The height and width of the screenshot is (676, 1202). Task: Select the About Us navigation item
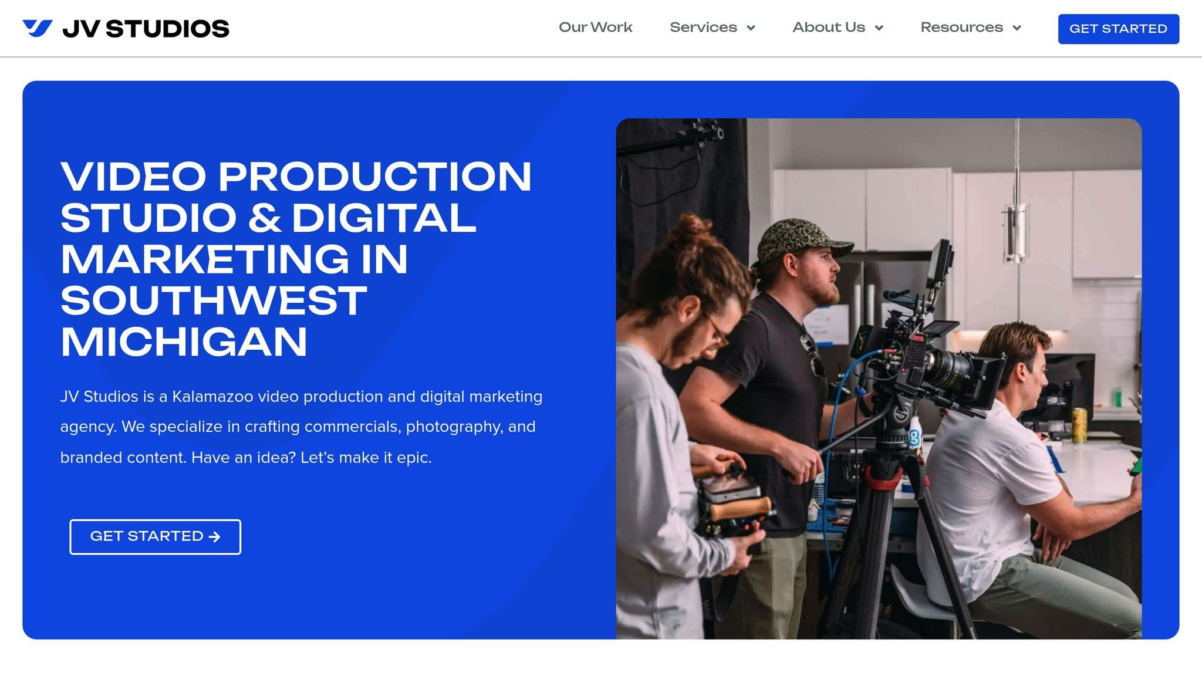click(829, 28)
